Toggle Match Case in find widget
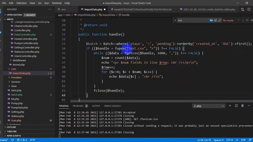The image size is (253, 142). [211, 20]
